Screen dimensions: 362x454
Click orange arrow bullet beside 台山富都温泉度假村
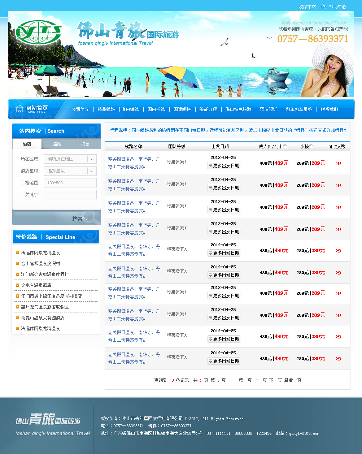tap(17, 264)
